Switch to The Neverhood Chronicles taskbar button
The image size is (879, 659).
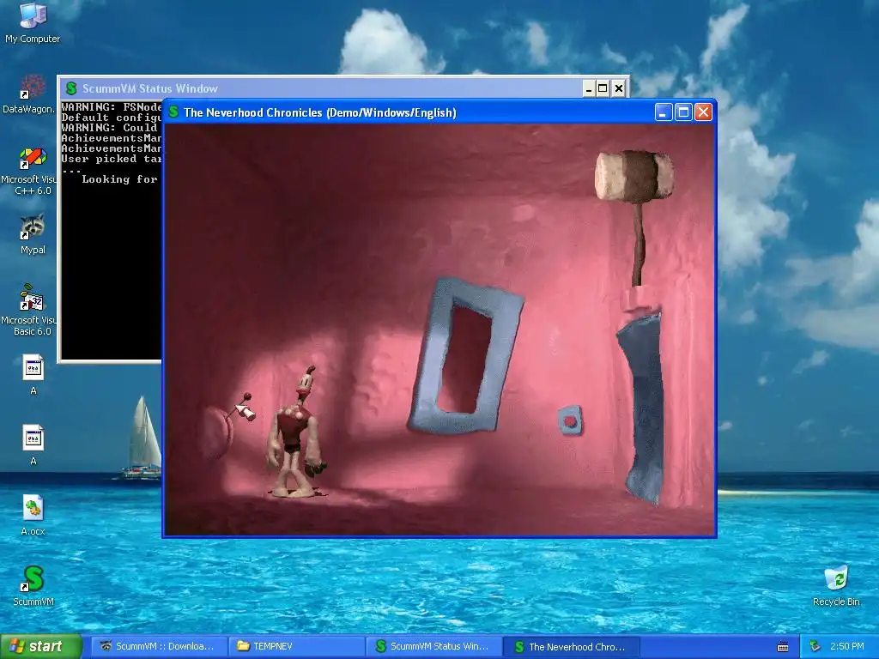[572, 646]
